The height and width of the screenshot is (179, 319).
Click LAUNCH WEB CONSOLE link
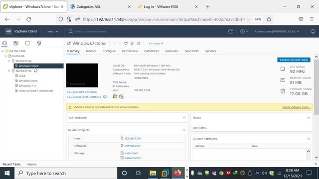82,92
